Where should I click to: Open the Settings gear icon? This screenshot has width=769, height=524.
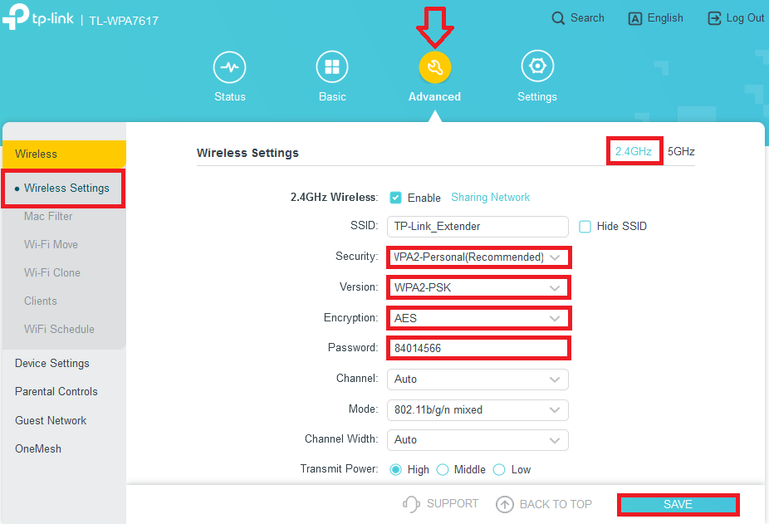click(536, 67)
